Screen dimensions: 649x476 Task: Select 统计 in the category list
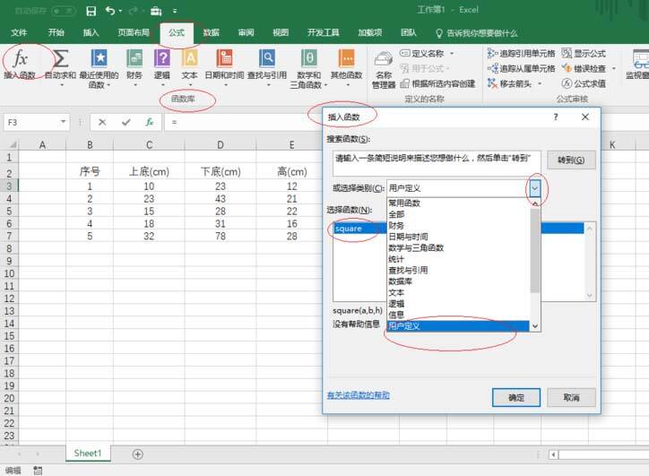397,259
